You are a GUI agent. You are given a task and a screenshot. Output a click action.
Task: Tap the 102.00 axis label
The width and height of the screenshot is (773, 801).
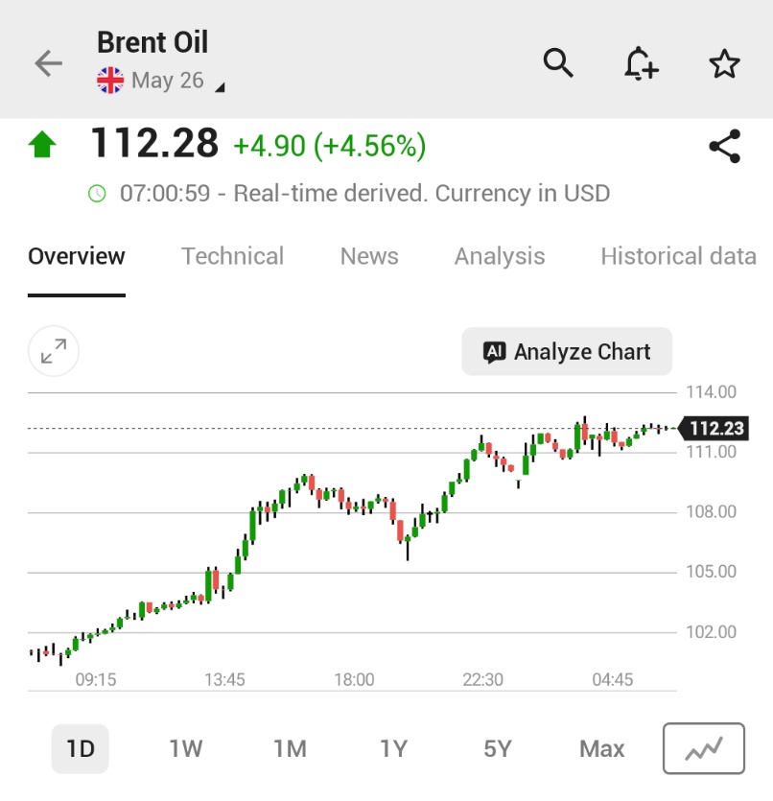711,632
